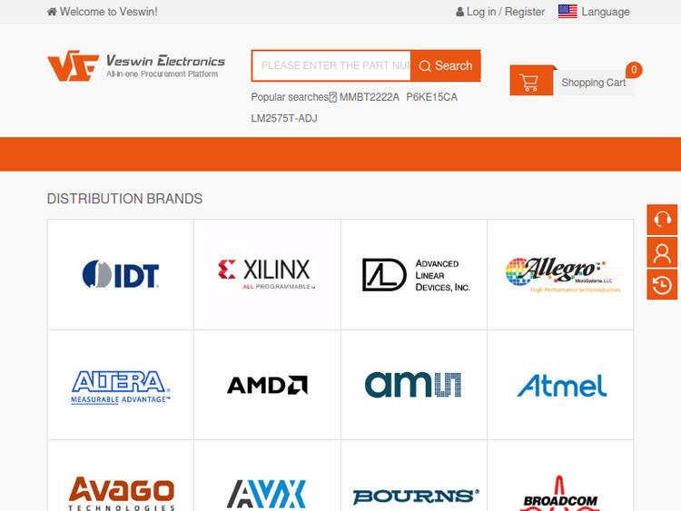Click the cart item count badge

click(x=634, y=70)
